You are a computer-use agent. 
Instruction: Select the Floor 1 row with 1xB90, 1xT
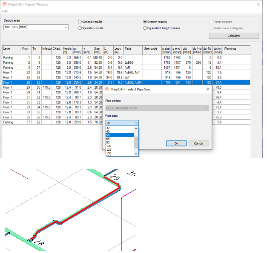coord(126,73)
